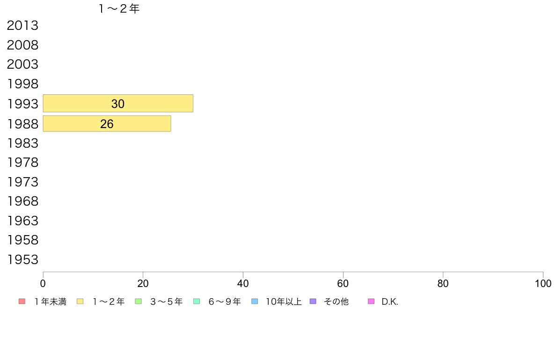Screen dimensions: 556x344
Task: Click the 1973 year axis label
Action: (x=22, y=182)
